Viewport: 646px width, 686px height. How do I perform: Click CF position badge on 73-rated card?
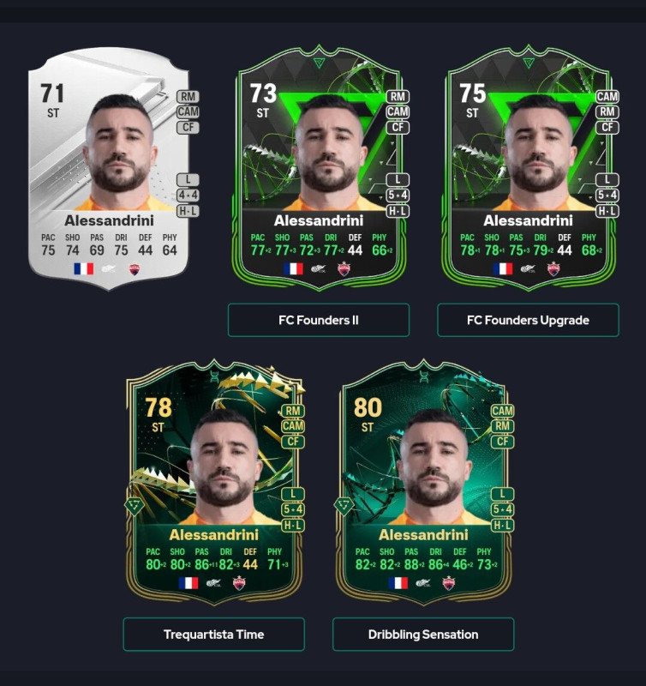pyautogui.click(x=398, y=127)
